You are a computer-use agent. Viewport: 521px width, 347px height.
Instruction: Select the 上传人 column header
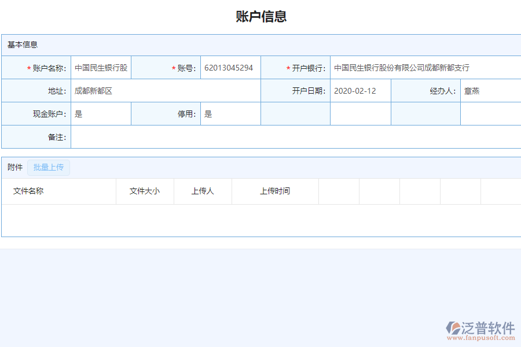[202, 191]
